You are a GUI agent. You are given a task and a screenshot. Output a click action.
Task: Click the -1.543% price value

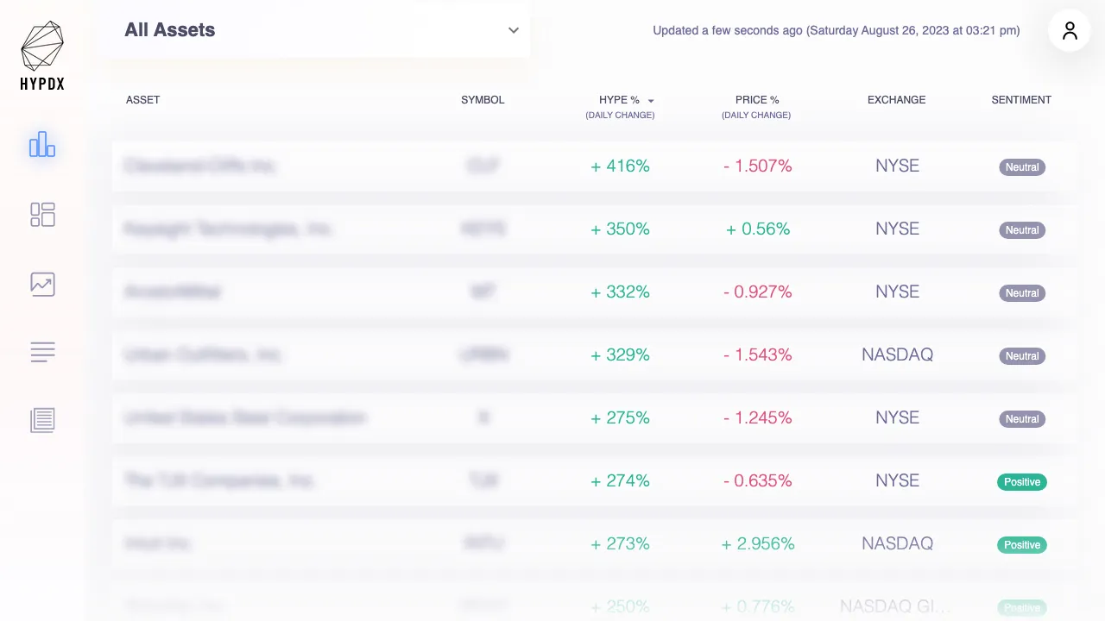[x=757, y=354]
